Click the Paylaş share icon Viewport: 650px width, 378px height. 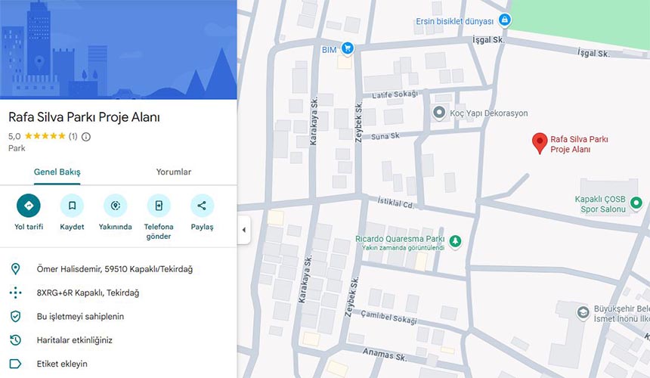202,206
